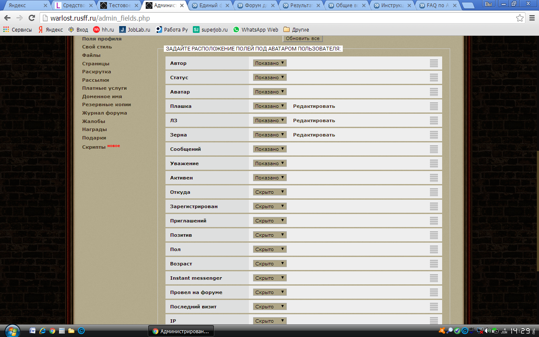Viewport: 539px width, 337px height.
Task: Click the drag handle for the Плашка row
Action: pos(434,106)
